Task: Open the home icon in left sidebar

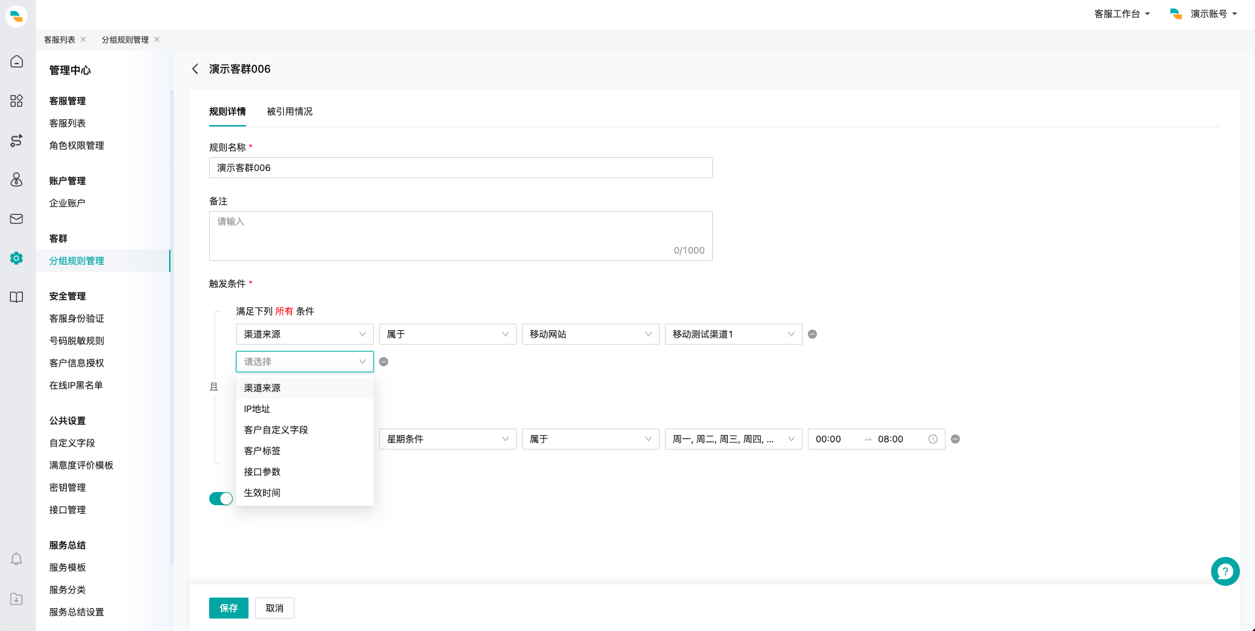Action: [x=16, y=62]
